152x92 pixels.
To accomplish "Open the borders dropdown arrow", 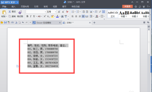I will pos(104,16).
